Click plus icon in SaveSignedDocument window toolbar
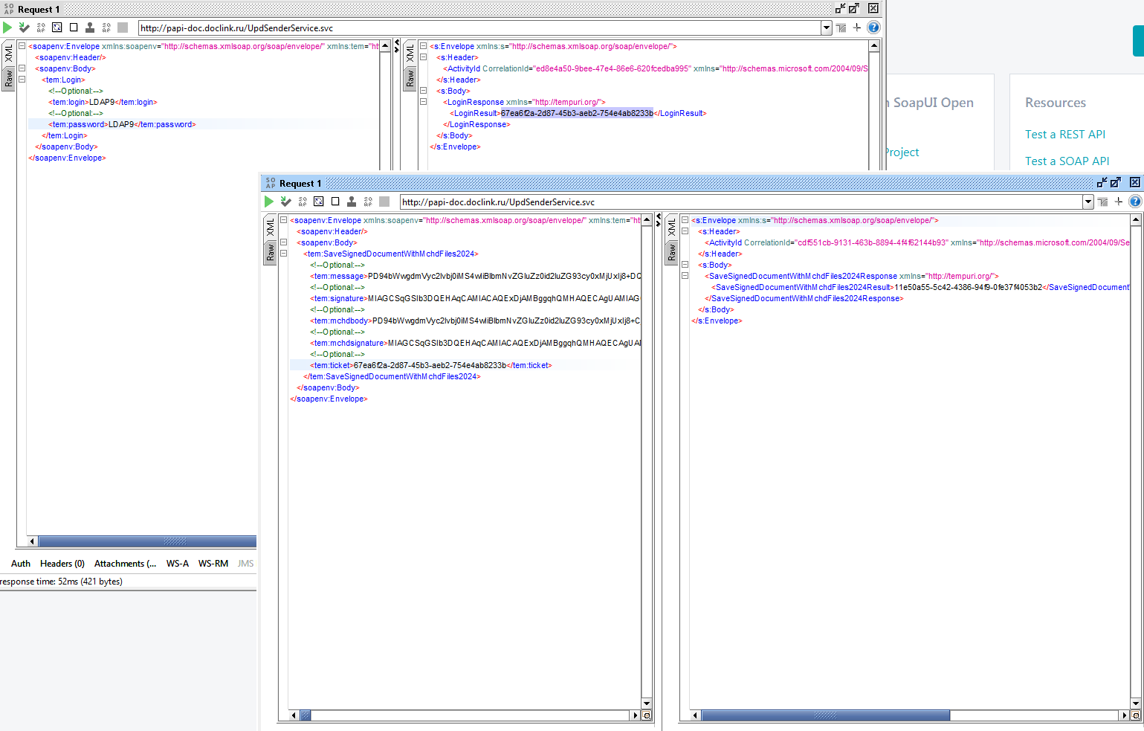 coord(1119,202)
